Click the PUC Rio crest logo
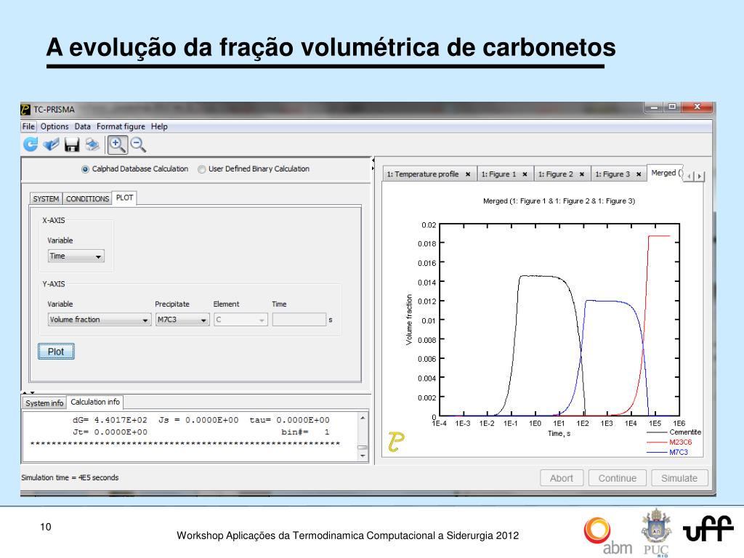The height and width of the screenshot is (558, 744). click(656, 533)
